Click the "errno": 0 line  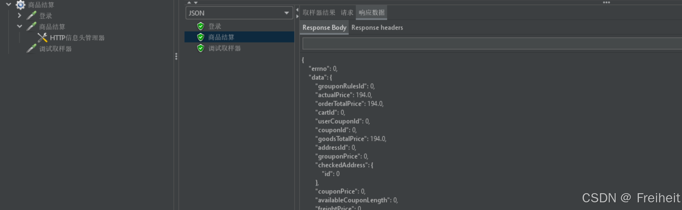coord(323,68)
